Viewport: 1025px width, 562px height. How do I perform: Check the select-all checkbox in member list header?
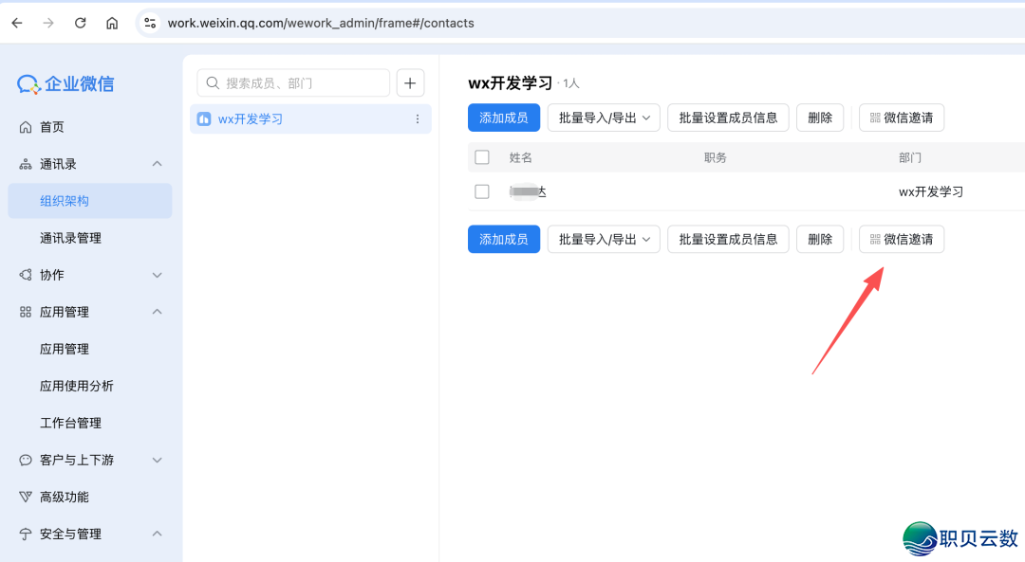tap(481, 157)
